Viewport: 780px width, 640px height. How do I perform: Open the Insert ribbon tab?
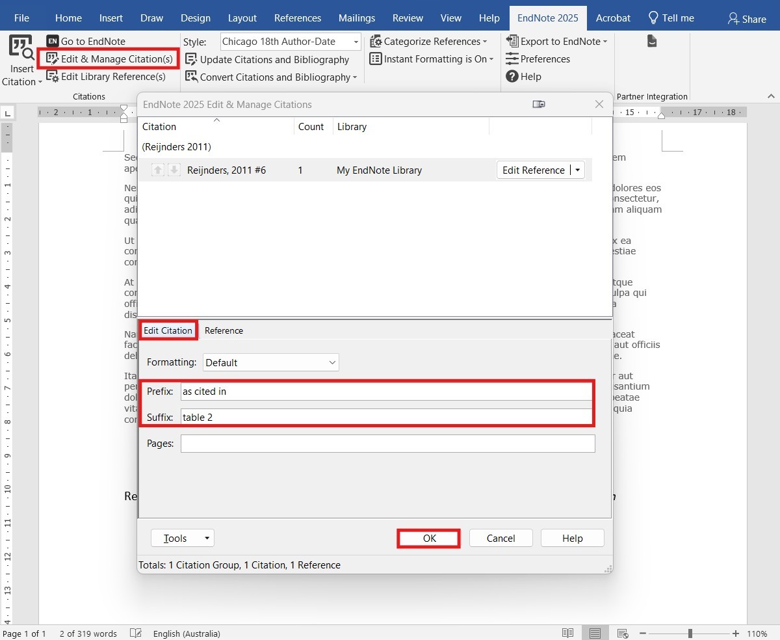pyautogui.click(x=111, y=18)
